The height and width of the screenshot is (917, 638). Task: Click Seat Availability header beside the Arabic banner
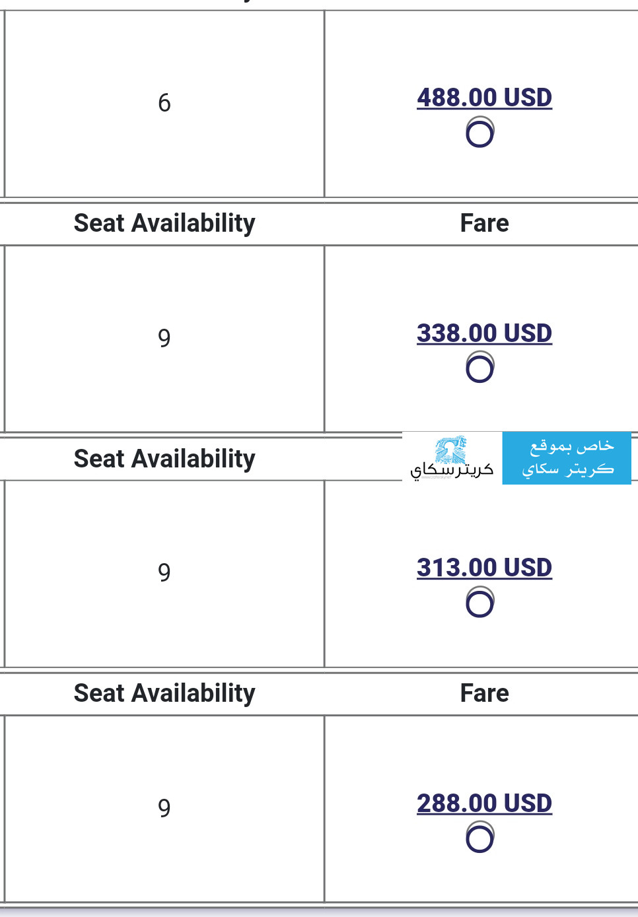[x=164, y=459]
